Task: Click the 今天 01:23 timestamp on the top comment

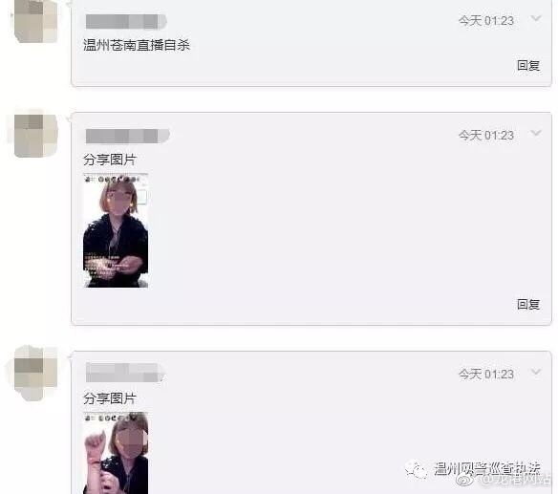Action: [485, 21]
